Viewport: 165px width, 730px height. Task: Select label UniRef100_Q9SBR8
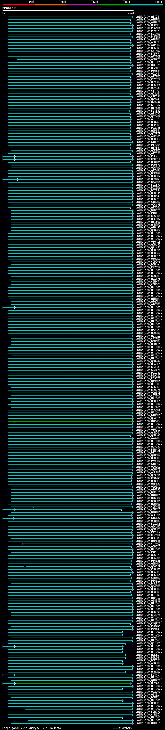coord(148,48)
